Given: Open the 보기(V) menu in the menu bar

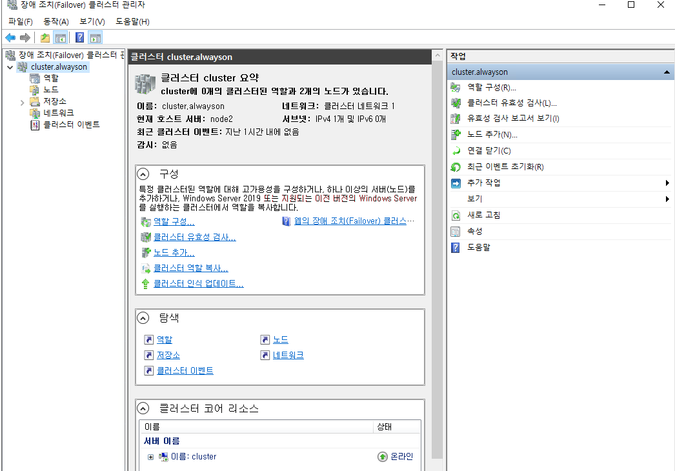Looking at the screenshot, I should pyautogui.click(x=92, y=21).
